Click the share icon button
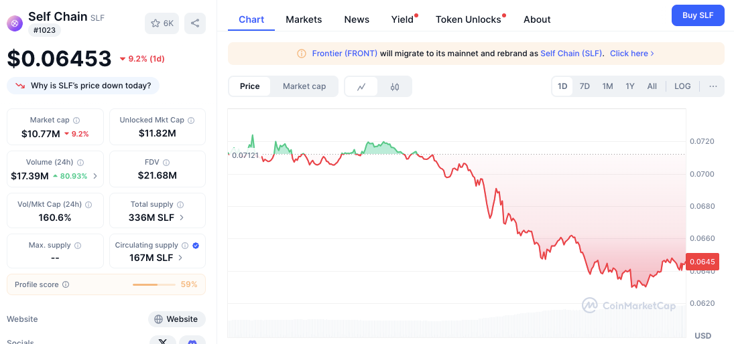The image size is (734, 344). tap(195, 23)
